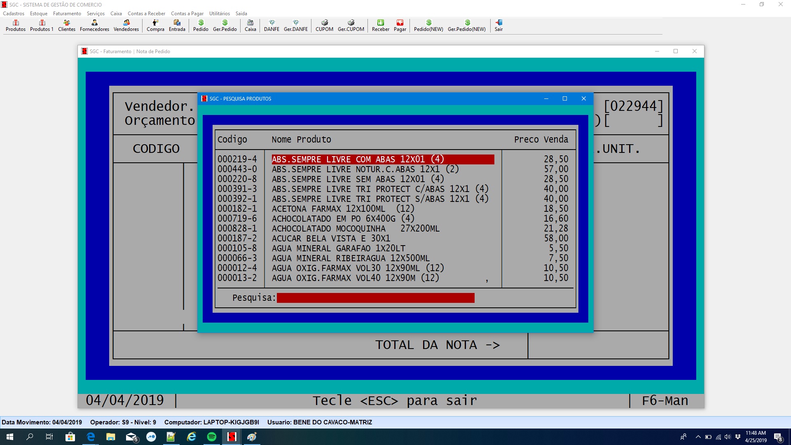Click the Clientes toolbar icon
791x445 pixels.
tap(66, 25)
